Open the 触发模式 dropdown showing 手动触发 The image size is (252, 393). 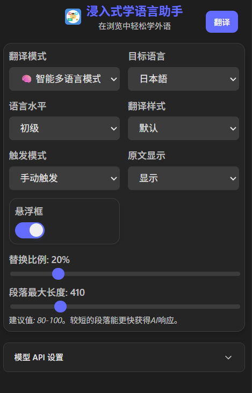point(64,178)
